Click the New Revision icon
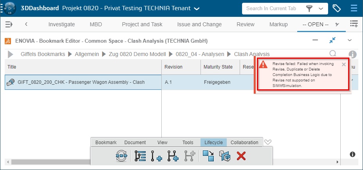Viewport: 363px width, 170px height. point(157,156)
